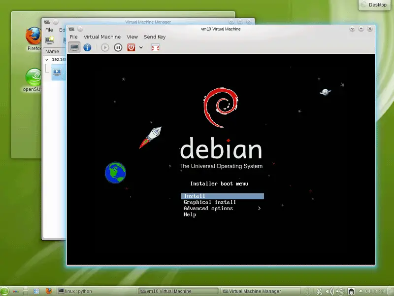Select Install in boot menu

(x=223, y=196)
